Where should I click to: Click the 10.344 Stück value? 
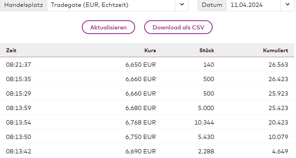coord(204,122)
